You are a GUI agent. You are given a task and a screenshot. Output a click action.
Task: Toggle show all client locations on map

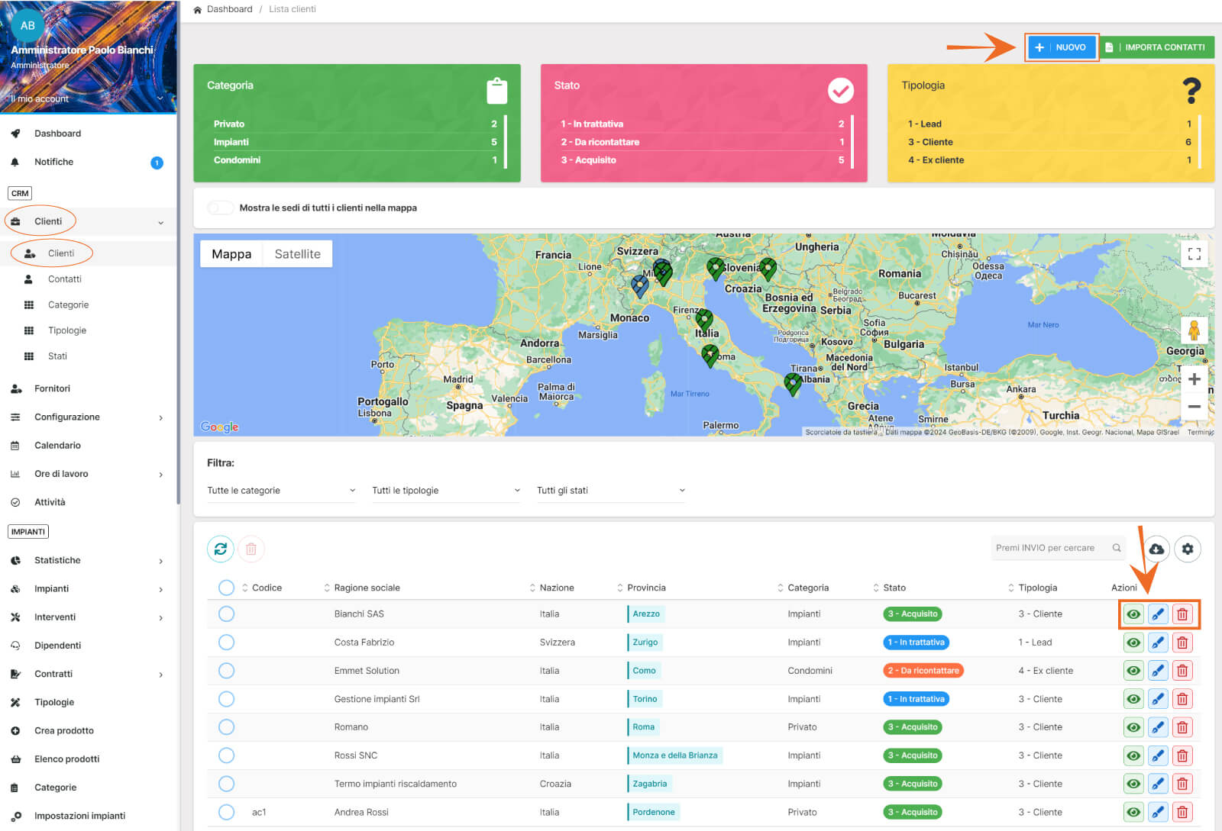pos(221,208)
